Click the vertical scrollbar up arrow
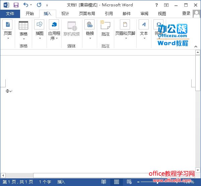 [198, 52]
